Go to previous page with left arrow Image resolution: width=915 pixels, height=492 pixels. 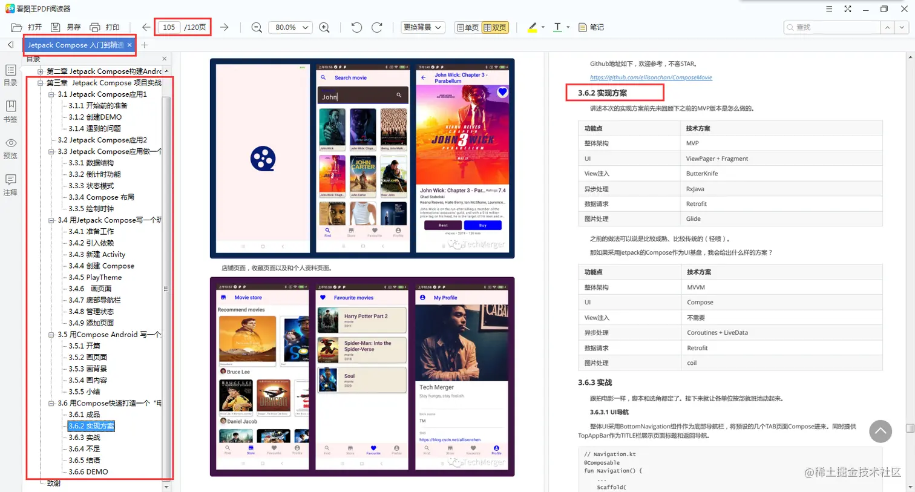[146, 27]
